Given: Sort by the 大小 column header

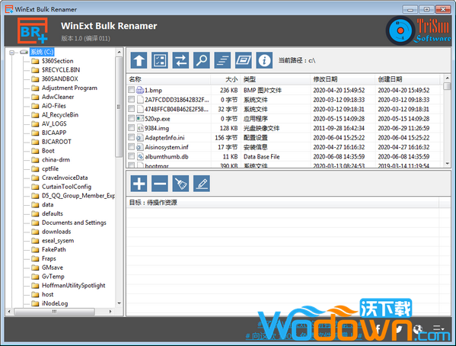Looking at the screenshot, I should click(225, 79).
